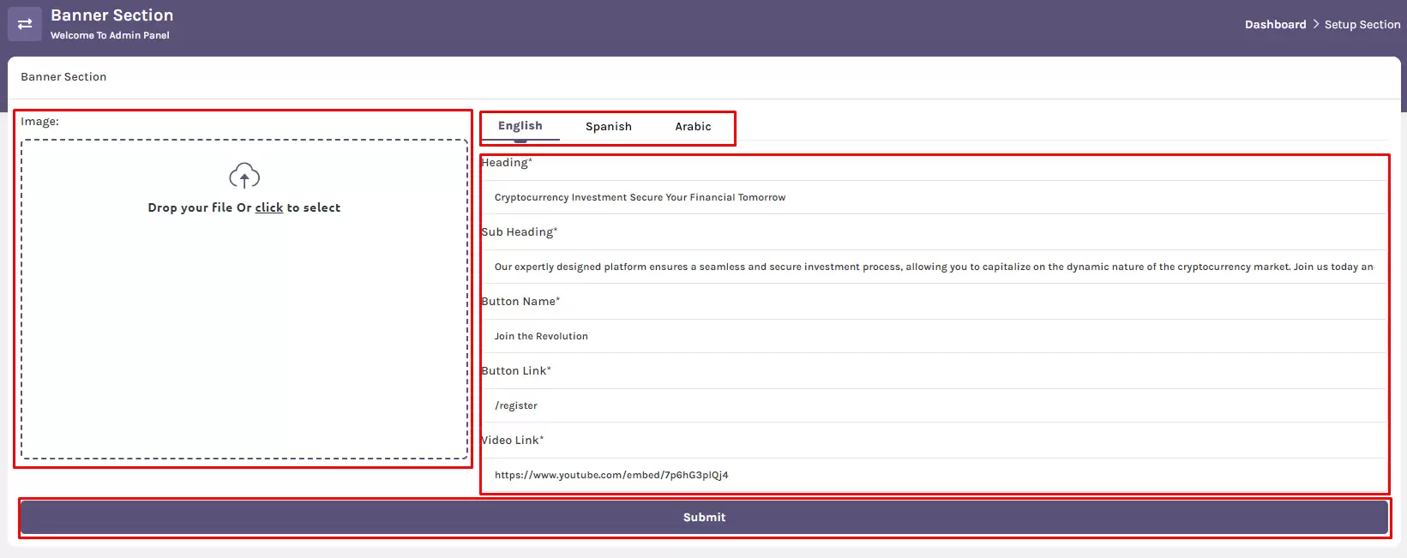Screen dimensions: 1407x558
Task: Click the breadcrumb chevron separator icon
Action: click(1316, 24)
